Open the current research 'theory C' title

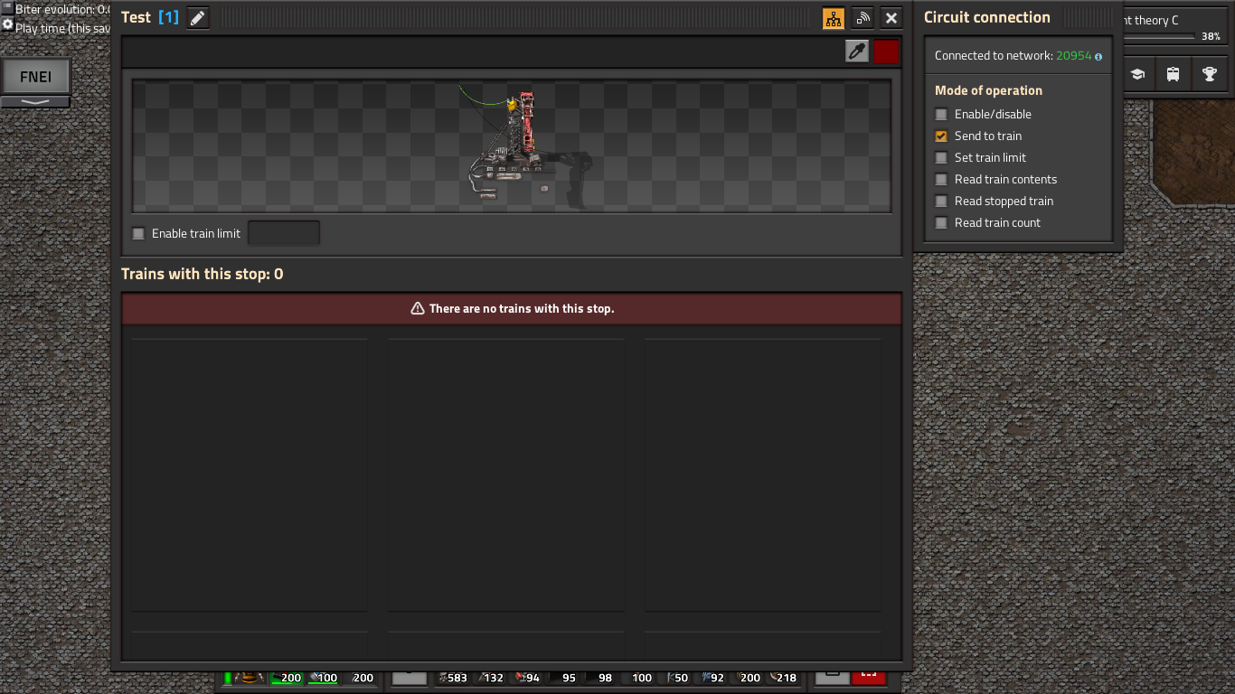pyautogui.click(x=1151, y=20)
